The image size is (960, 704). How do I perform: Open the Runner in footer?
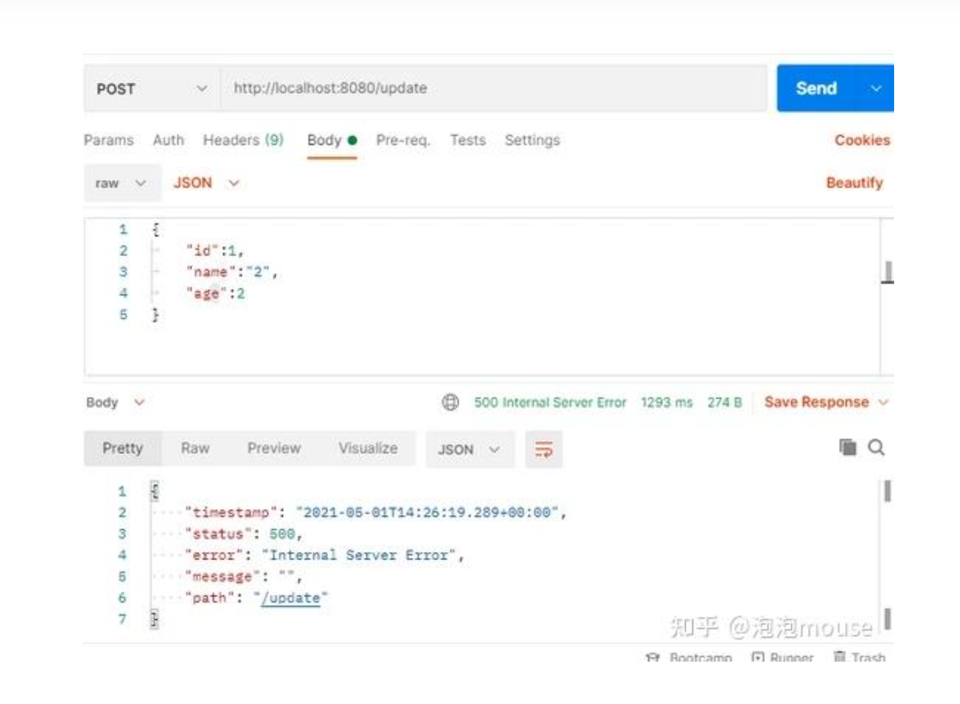point(782,658)
